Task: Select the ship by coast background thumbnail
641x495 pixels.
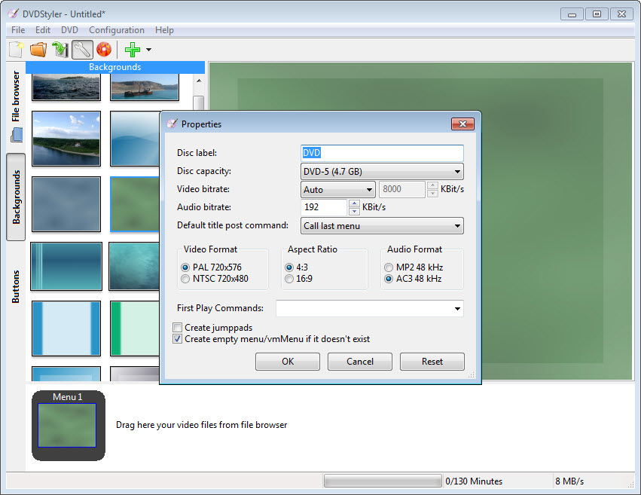Action: [x=145, y=87]
